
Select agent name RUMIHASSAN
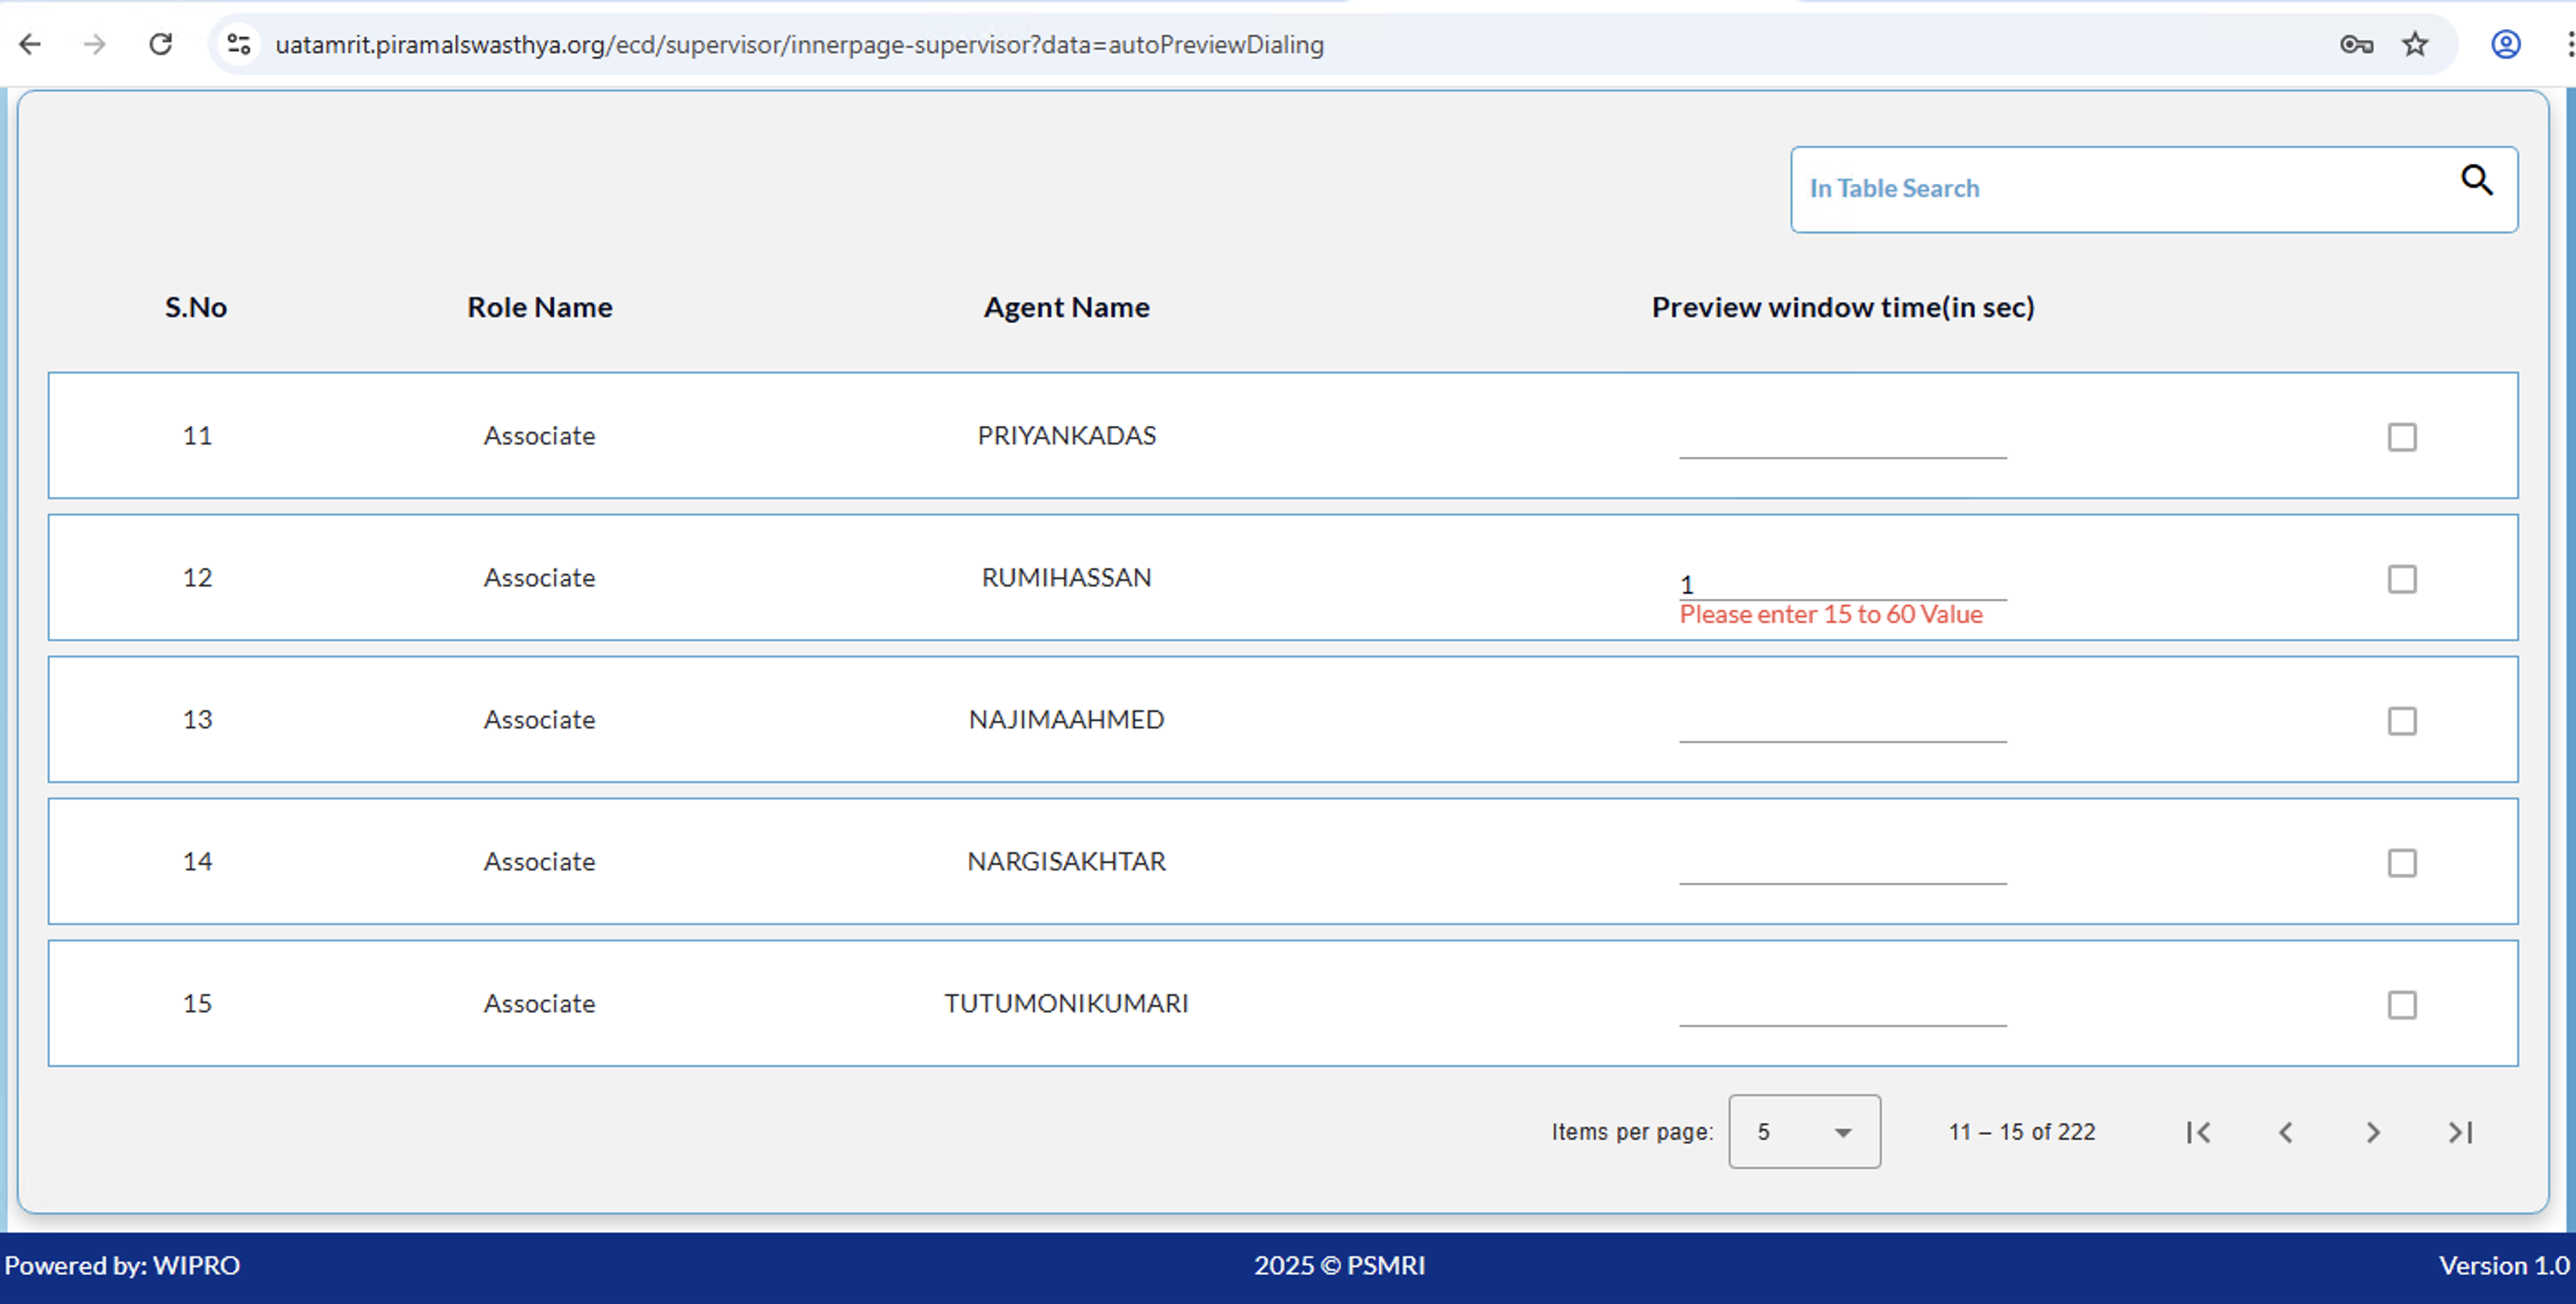point(1066,577)
